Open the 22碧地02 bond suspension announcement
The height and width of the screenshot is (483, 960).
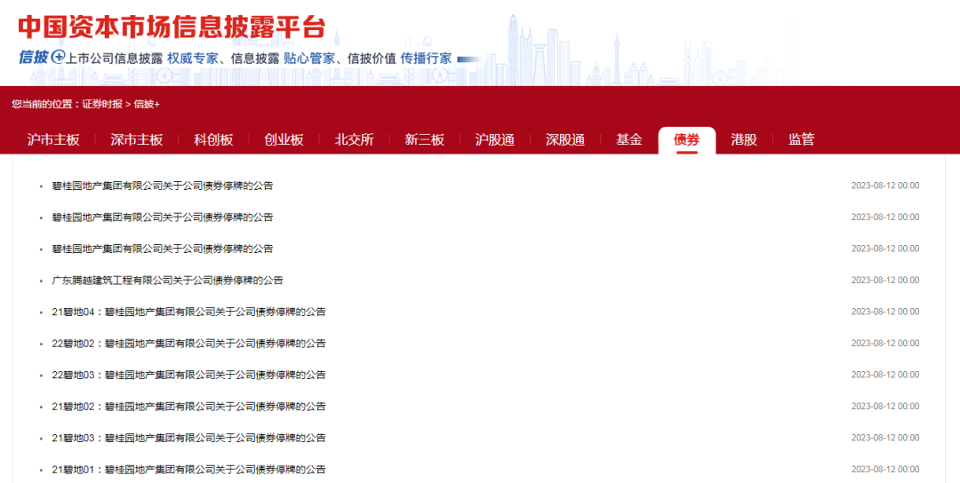188,344
